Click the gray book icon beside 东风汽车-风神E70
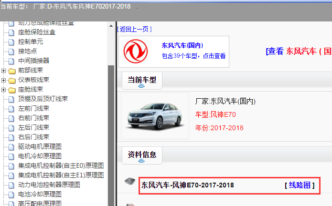The width and height of the screenshot is (332, 206). click(x=130, y=181)
